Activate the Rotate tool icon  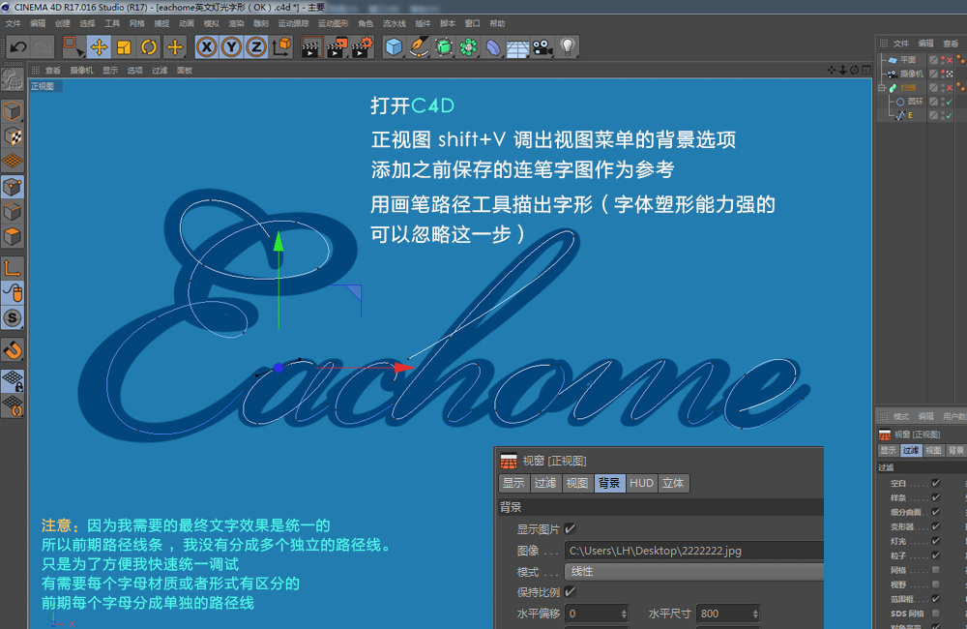coord(149,46)
